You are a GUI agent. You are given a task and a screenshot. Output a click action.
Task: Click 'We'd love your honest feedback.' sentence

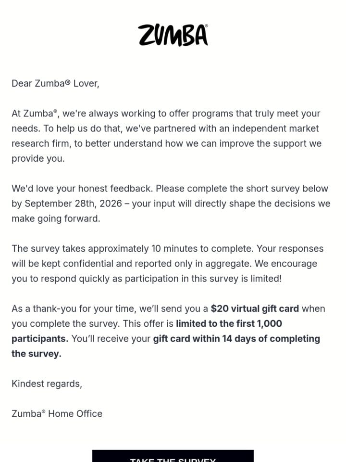(82, 189)
